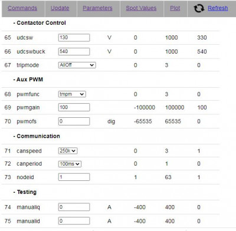Collapse the Communication section header
Image resolution: width=236 pixels, height=231 pixels.
(37, 136)
